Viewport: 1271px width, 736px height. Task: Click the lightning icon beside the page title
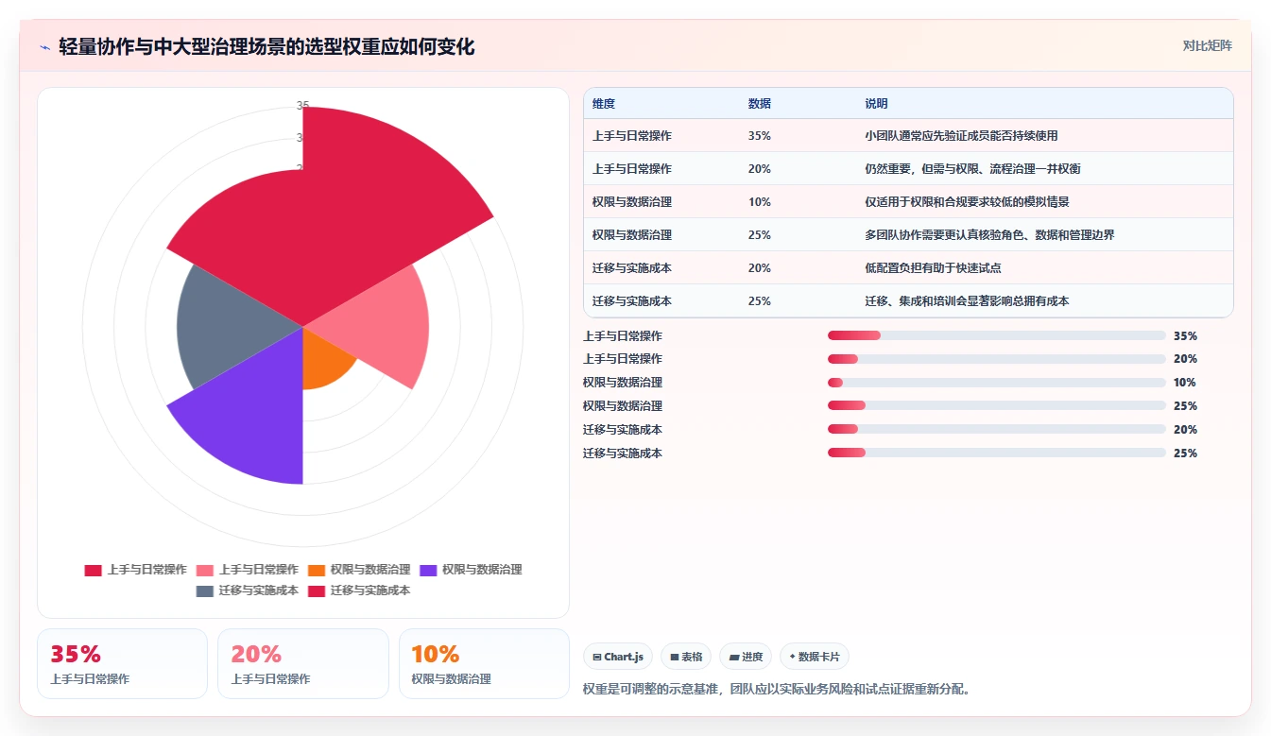(x=44, y=46)
